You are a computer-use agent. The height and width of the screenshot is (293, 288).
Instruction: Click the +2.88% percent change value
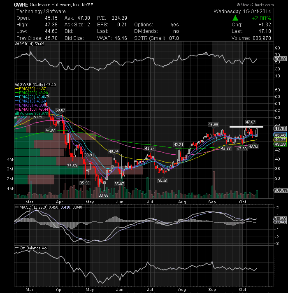click(x=261, y=18)
